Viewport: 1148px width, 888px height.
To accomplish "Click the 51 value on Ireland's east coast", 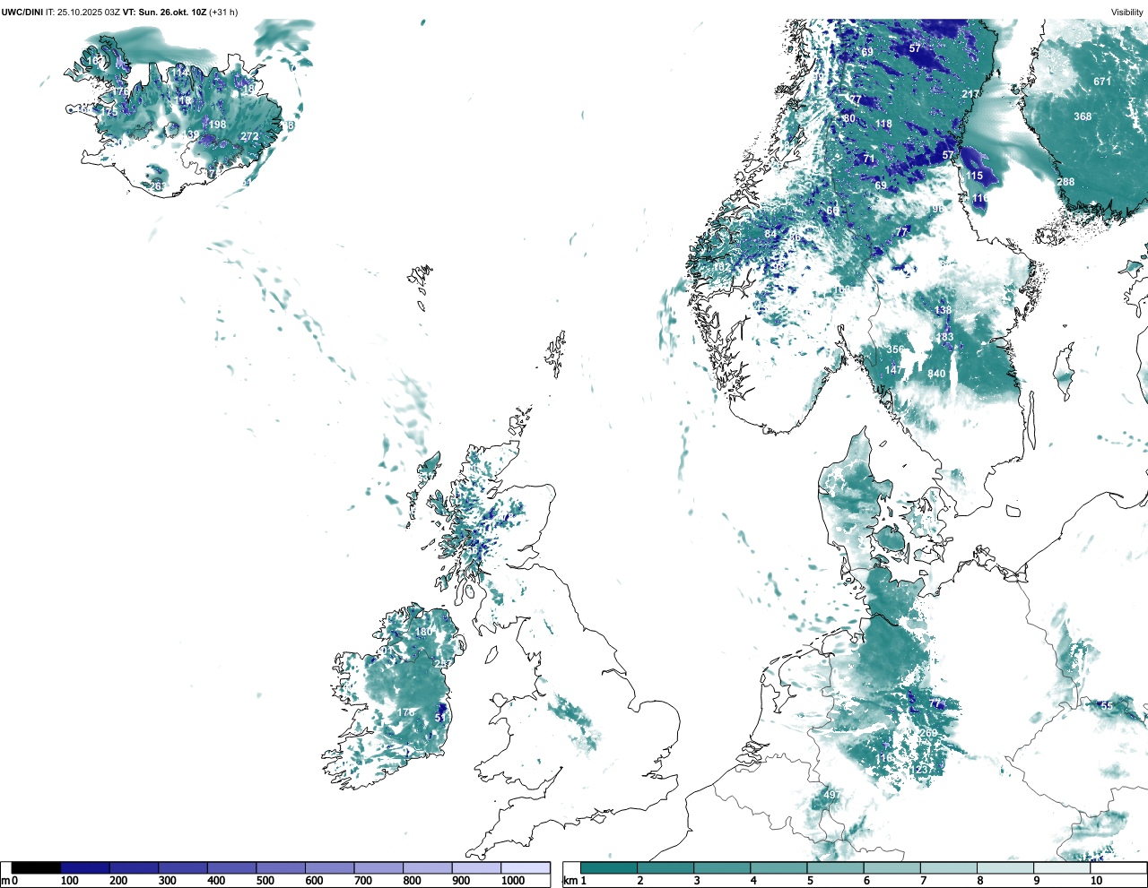I will point(440,718).
